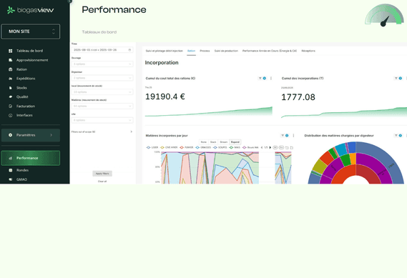Switch to the Réceptions tab
Screen dimensions: 407x278
[308, 51]
